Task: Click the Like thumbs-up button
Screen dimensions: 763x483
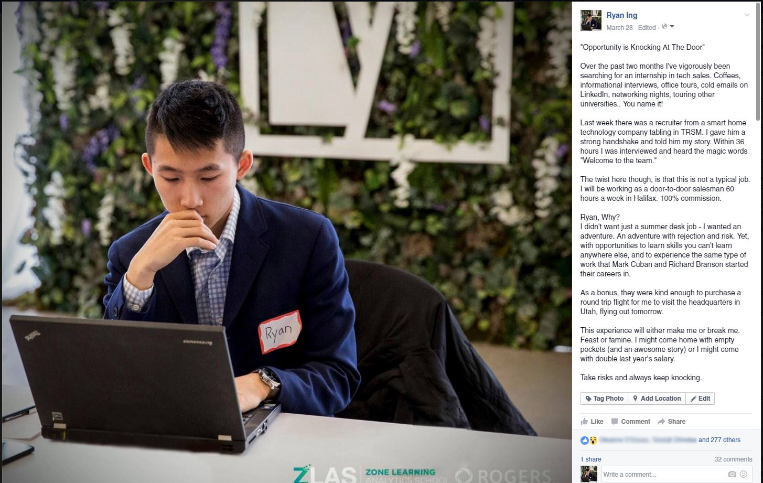Action: (x=592, y=421)
